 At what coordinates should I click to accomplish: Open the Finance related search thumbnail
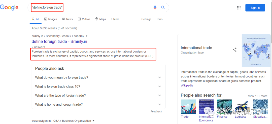[x=224, y=107]
